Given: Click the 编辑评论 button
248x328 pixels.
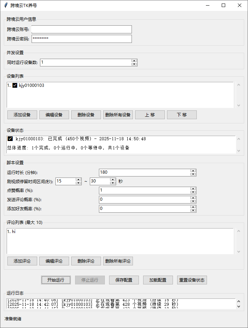Looking at the screenshot, I should pyautogui.click(x=54, y=261).
